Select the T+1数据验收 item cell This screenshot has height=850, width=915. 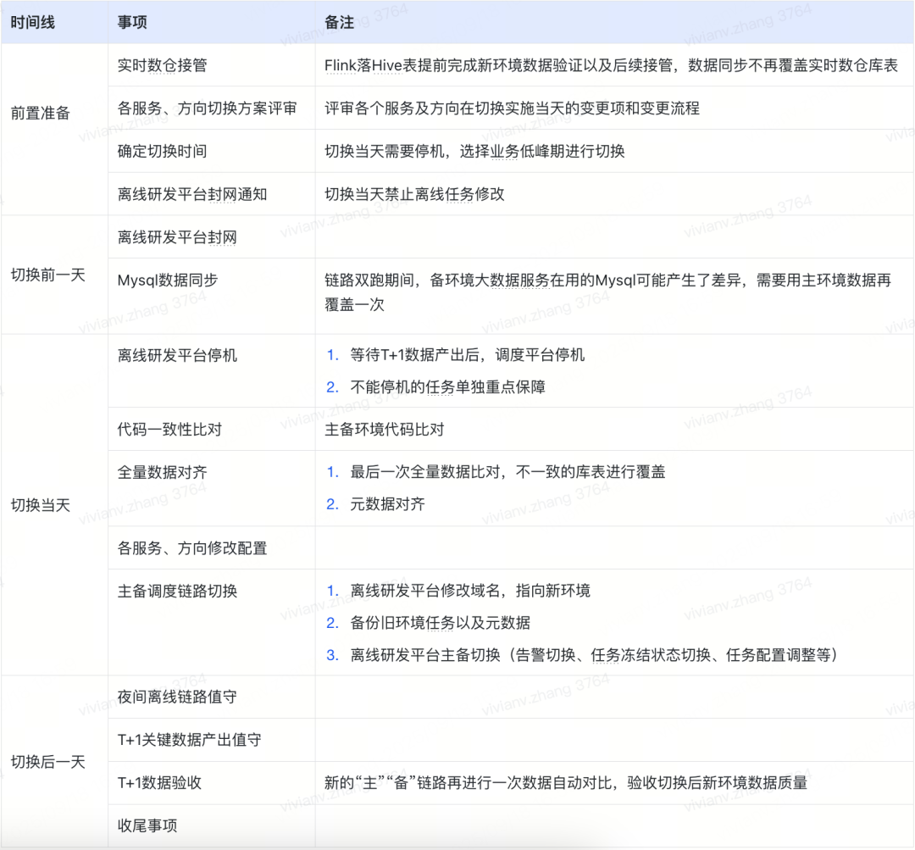click(x=159, y=783)
